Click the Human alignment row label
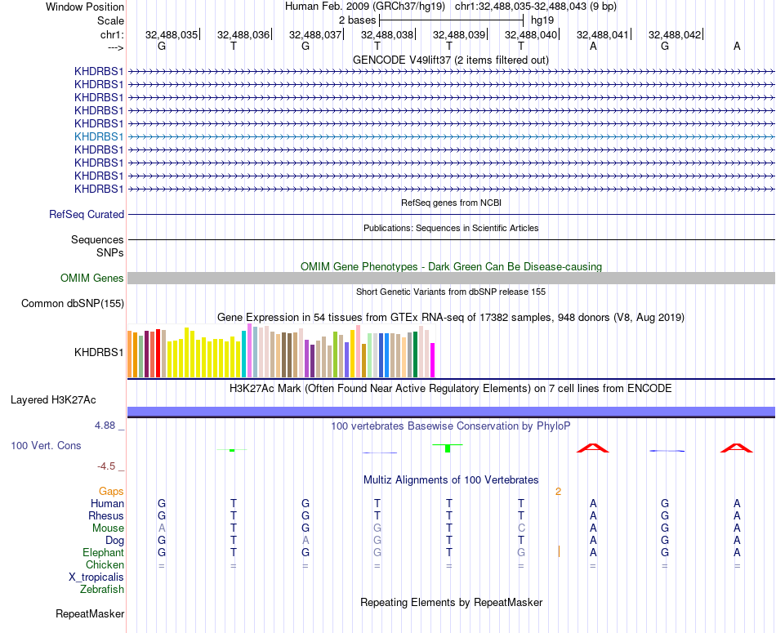 (107, 503)
